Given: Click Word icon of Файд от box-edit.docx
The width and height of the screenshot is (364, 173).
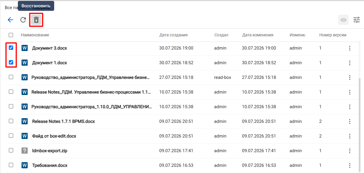Looking at the screenshot, I should (x=25, y=136).
